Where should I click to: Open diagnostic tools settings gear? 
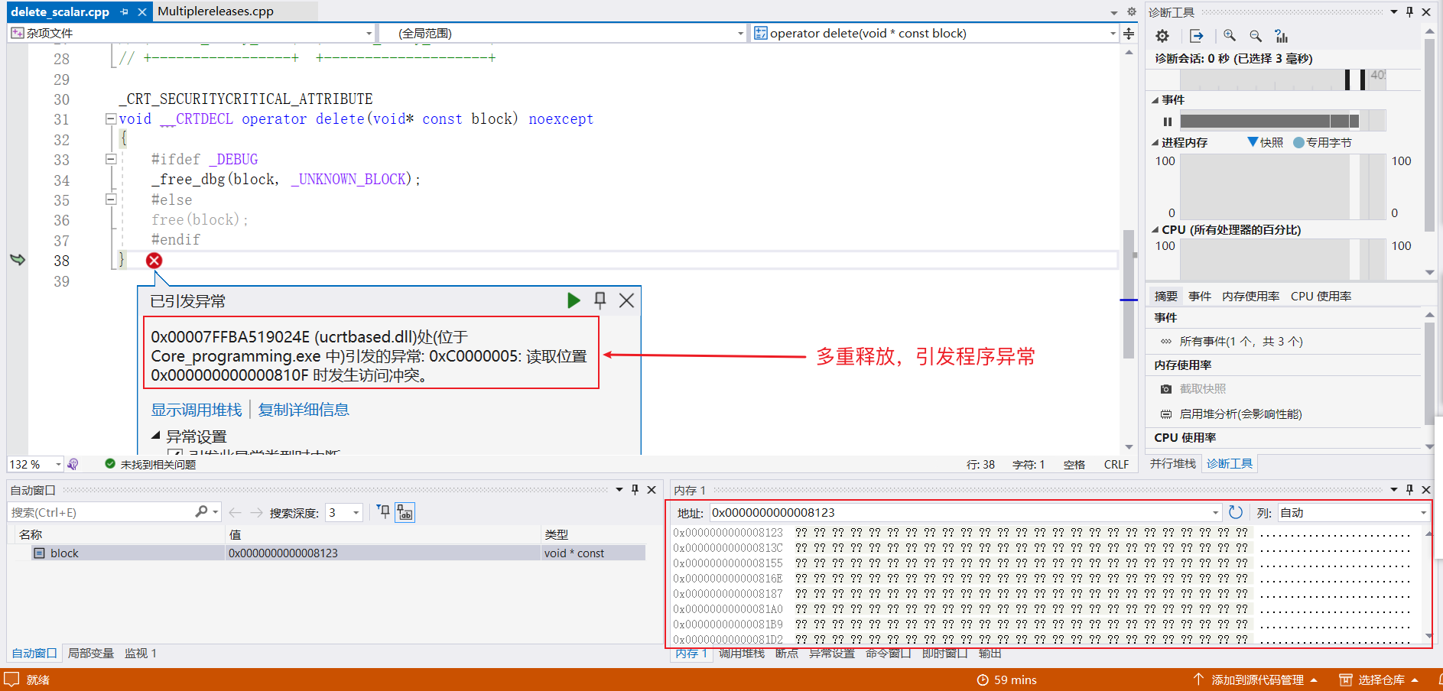(1162, 36)
